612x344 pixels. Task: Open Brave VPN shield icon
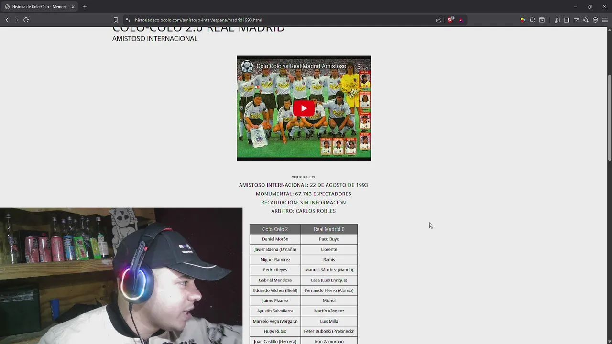pos(595,20)
